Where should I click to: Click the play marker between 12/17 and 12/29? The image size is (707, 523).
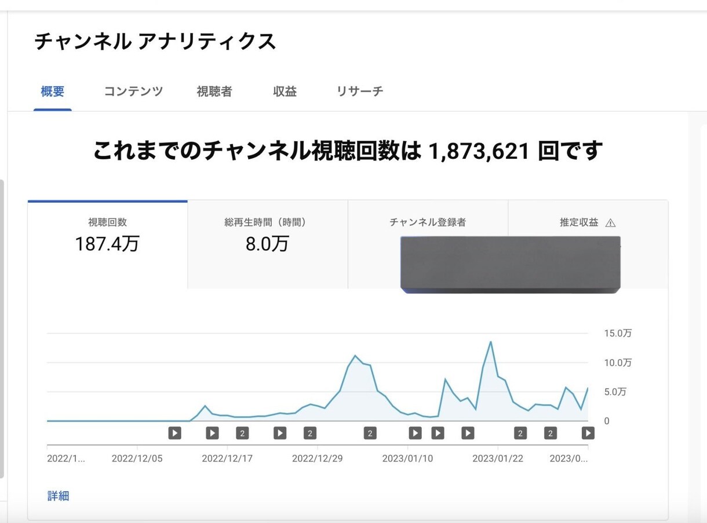[x=280, y=433]
